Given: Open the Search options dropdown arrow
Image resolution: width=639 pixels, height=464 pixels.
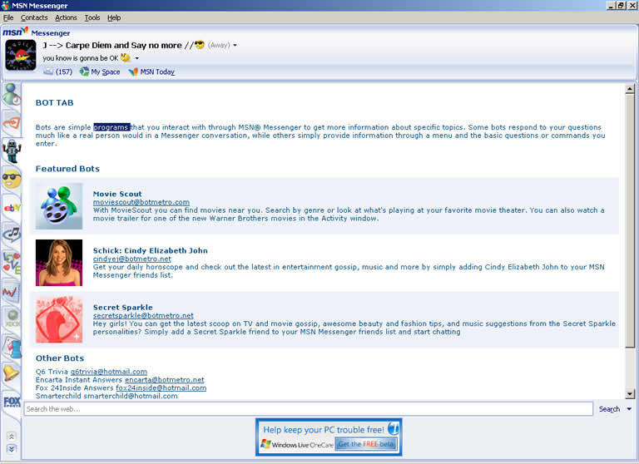Looking at the screenshot, I should [629, 409].
